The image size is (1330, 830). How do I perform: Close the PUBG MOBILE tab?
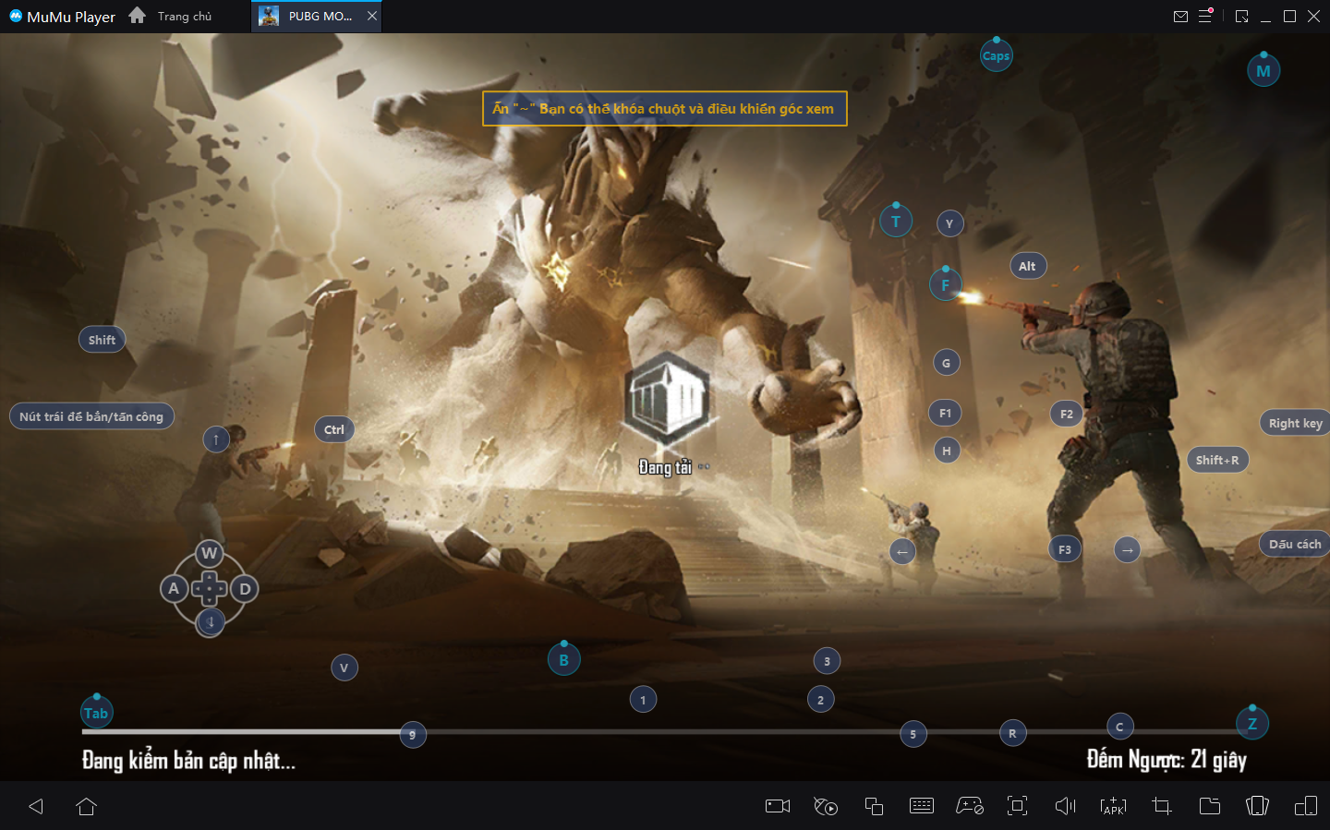(x=372, y=16)
